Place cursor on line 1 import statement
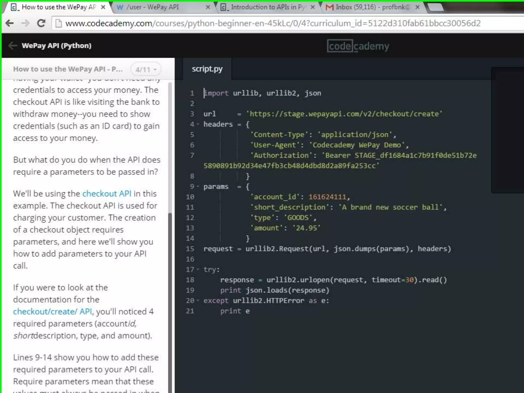The width and height of the screenshot is (524, 393). click(262, 93)
